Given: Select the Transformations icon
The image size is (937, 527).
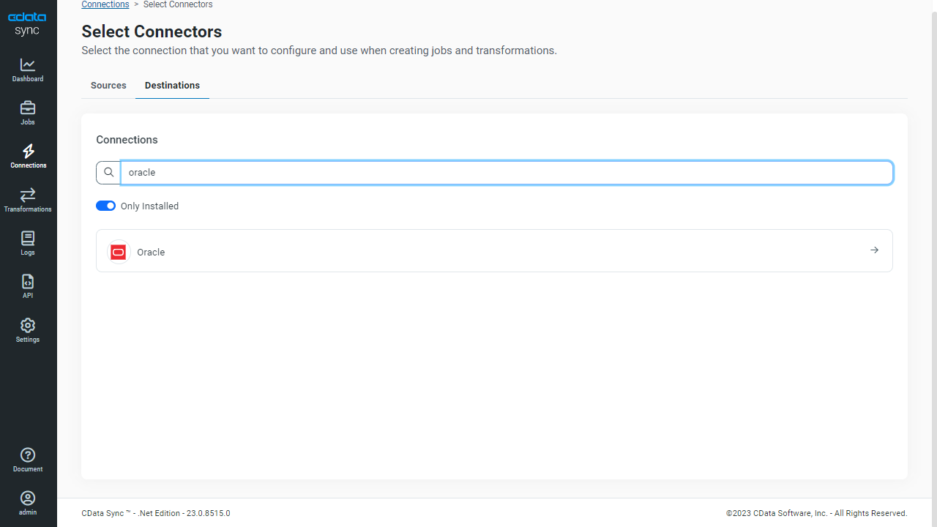Looking at the screenshot, I should point(27,199).
